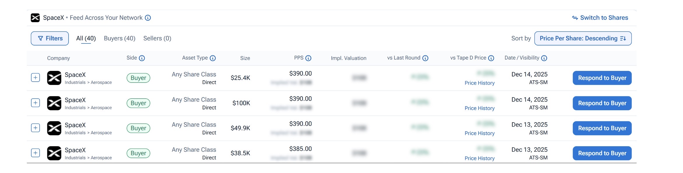
Task: Open Price History for the $100K order
Action: [x=479, y=108]
